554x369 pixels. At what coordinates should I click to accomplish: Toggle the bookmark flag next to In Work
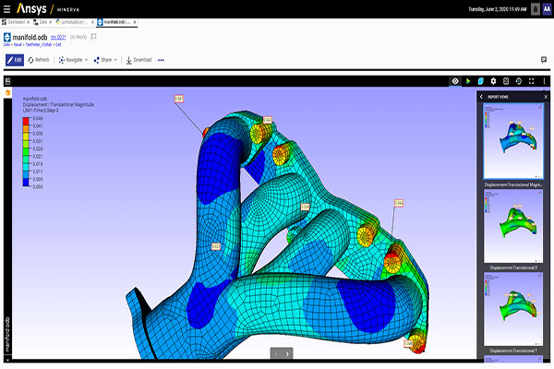pyautogui.click(x=93, y=37)
